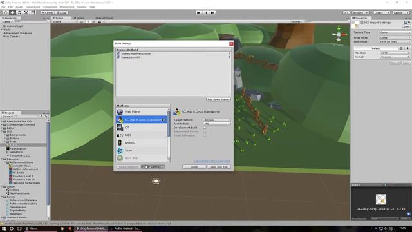
Task: Click the Player Settings button
Action: (x=153, y=167)
